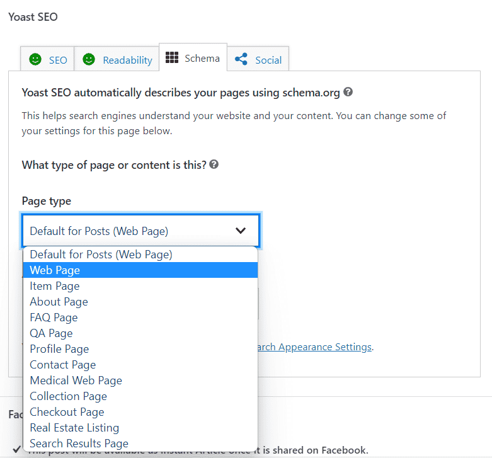Choose Web Page from the dropdown list
492x458 pixels.
coord(55,270)
